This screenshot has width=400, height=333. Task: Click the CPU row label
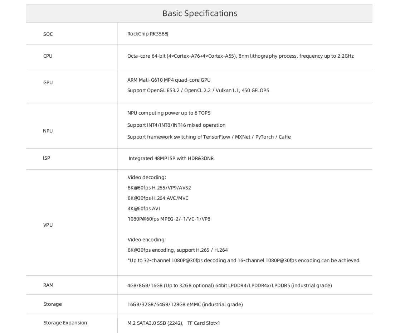click(48, 56)
